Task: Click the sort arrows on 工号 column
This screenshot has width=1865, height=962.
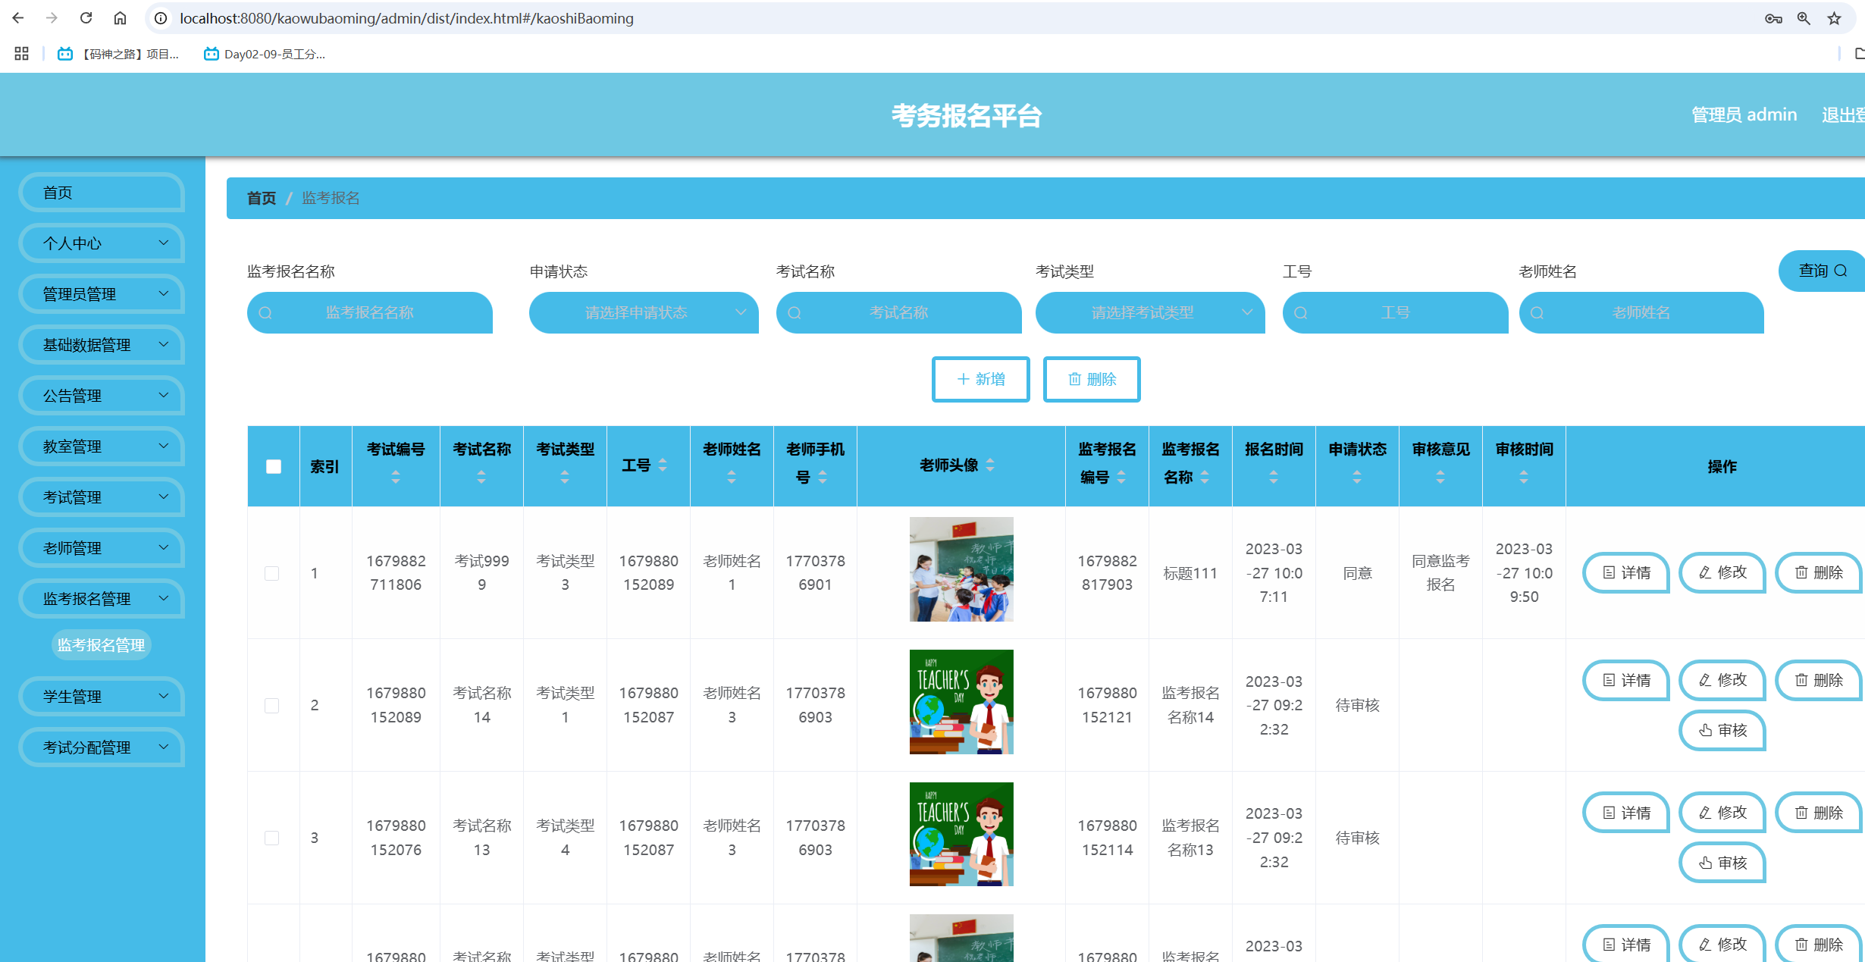Action: (x=663, y=465)
